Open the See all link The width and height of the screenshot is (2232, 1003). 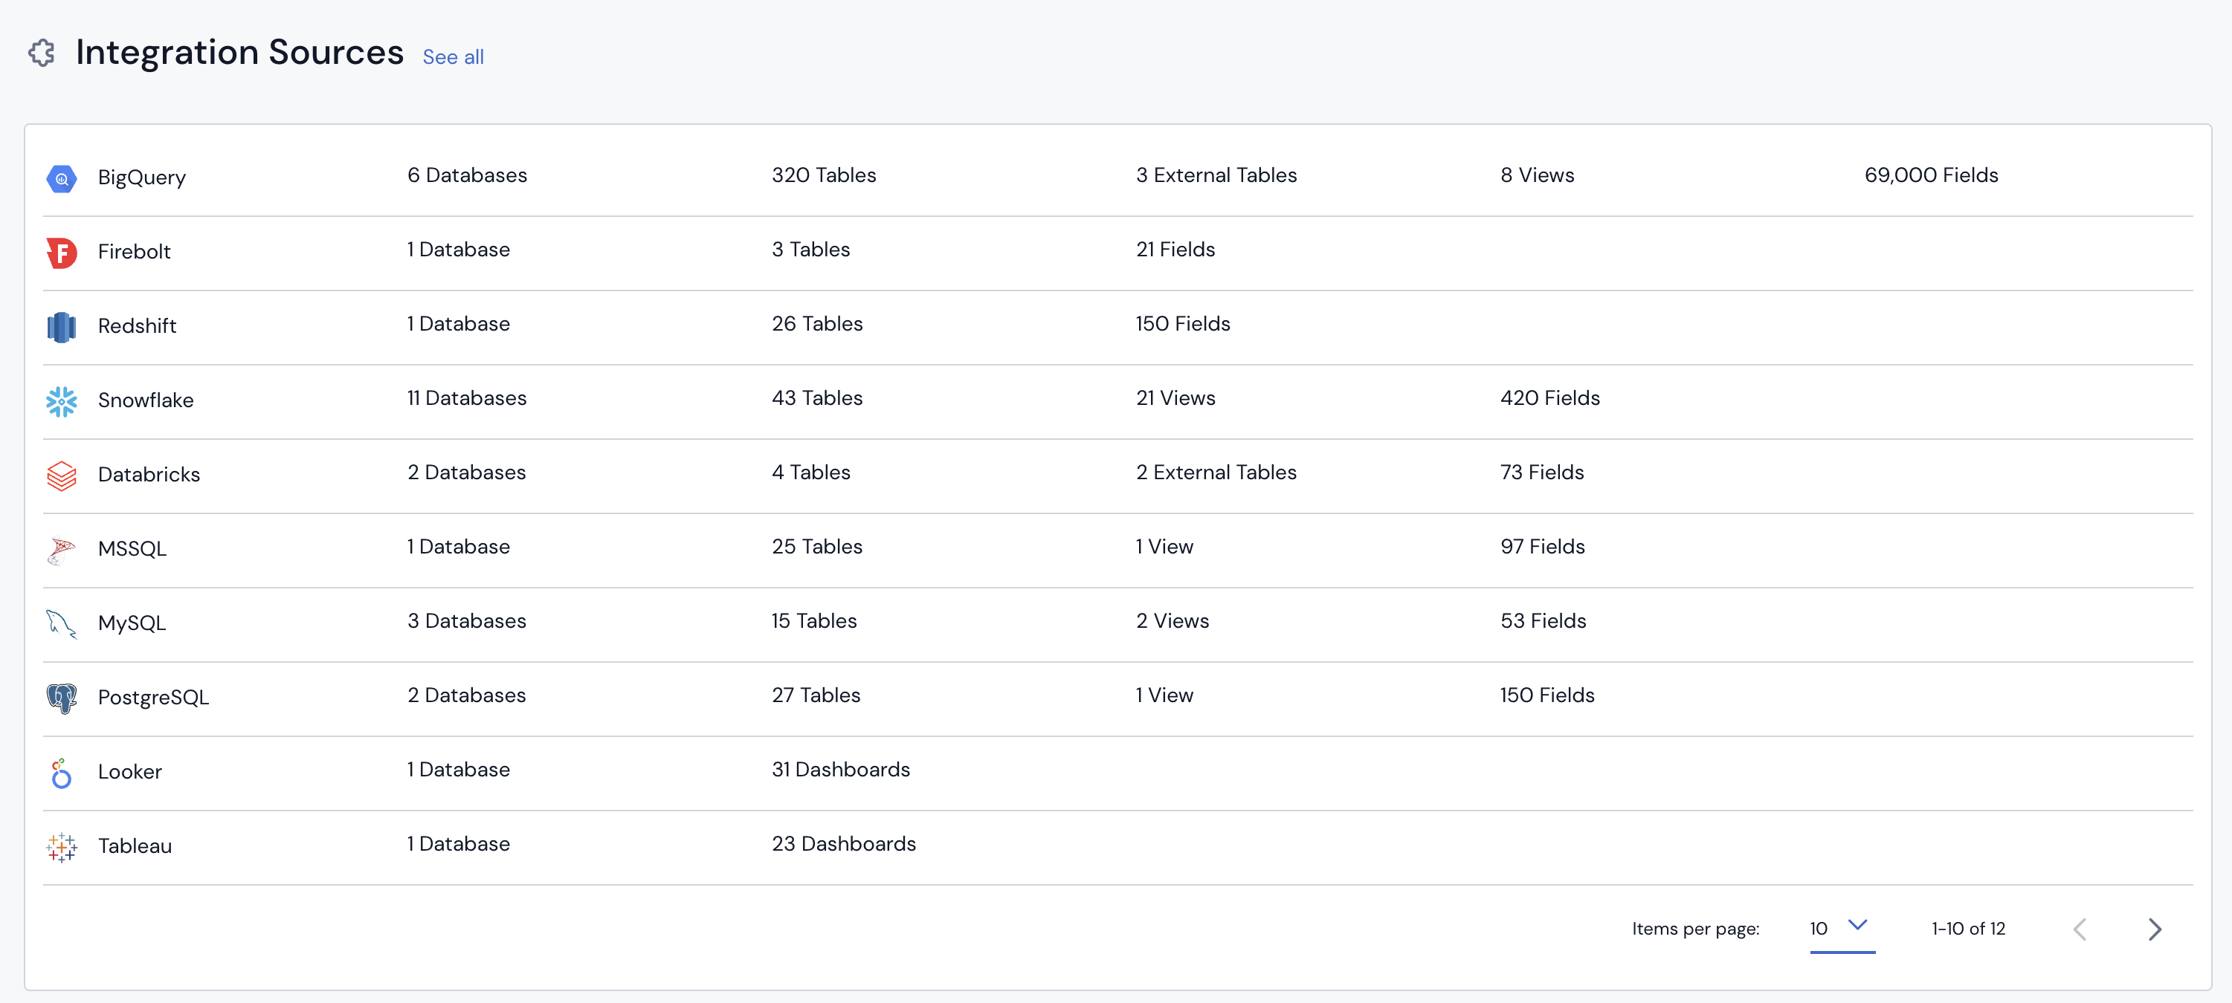453,57
